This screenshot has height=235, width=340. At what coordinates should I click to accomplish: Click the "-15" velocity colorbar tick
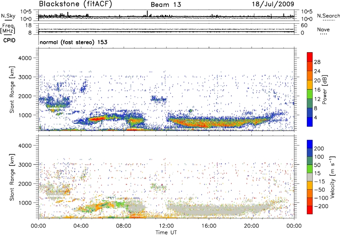(x=319, y=181)
